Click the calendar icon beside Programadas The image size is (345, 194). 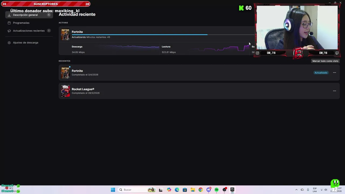[9, 23]
